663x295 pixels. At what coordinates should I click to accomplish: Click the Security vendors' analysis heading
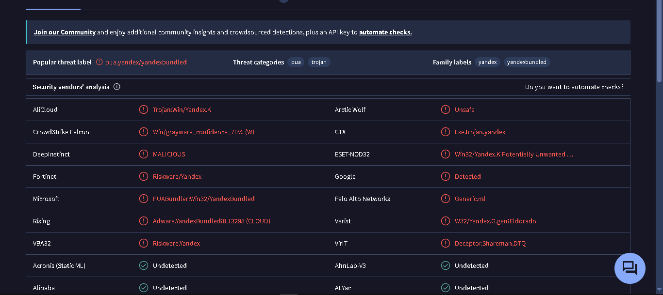point(71,87)
